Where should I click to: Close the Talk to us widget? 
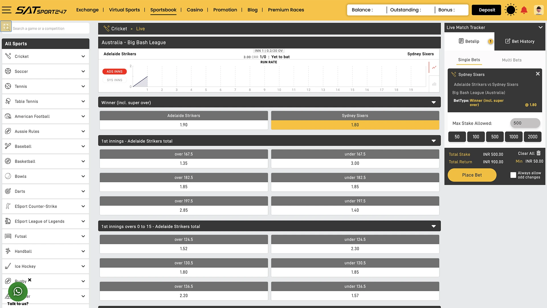point(30,280)
